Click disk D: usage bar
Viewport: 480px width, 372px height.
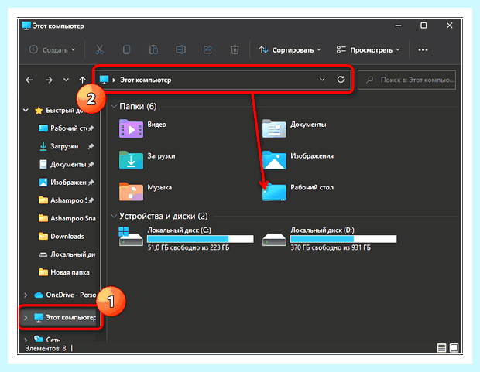343,239
